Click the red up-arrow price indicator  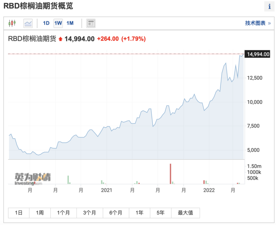(x=60, y=39)
